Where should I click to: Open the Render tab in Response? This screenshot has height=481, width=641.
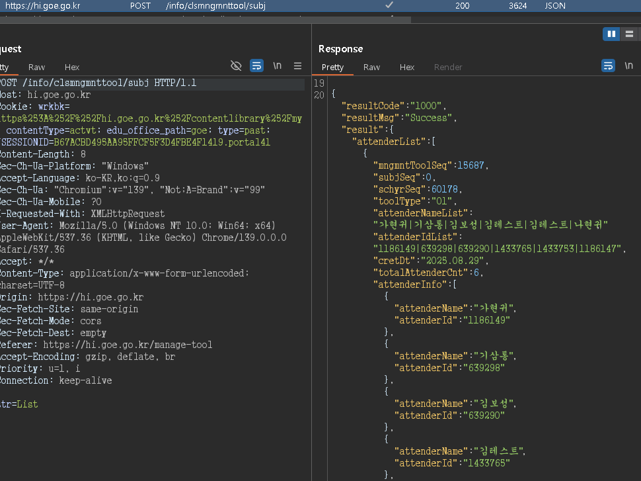[448, 67]
